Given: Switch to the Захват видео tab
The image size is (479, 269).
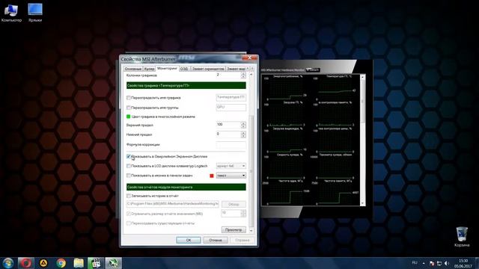Looking at the screenshot, I should click(236, 69).
